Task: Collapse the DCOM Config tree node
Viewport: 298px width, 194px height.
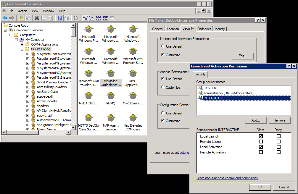Action: (22, 49)
